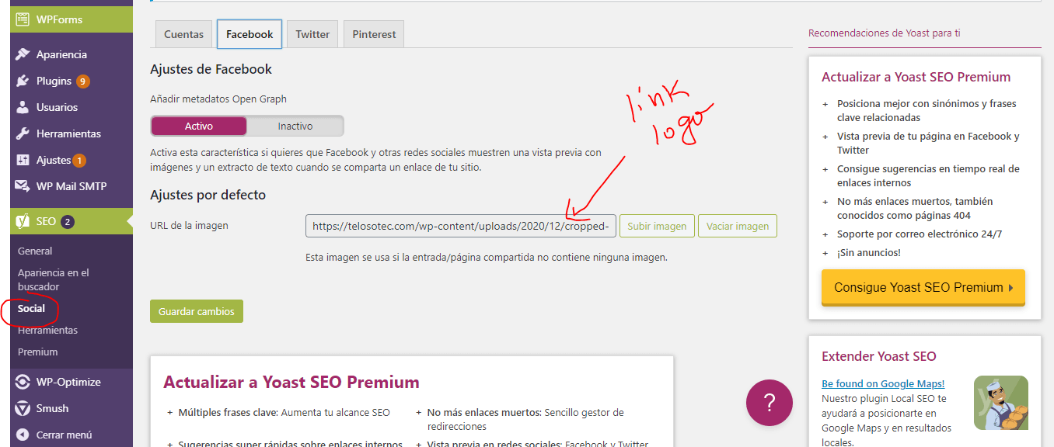Click the Herramientas wrench icon
The width and height of the screenshot is (1054, 447).
(23, 133)
